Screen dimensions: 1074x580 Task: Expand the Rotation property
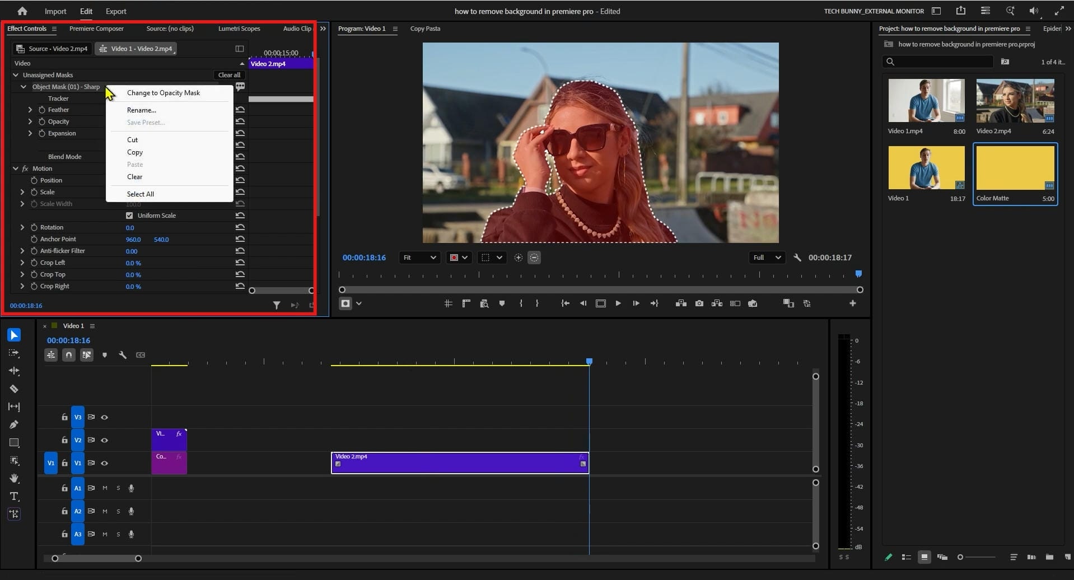point(22,227)
